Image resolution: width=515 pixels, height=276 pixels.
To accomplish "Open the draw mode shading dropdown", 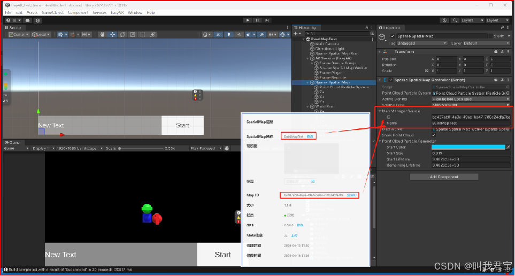I will click(x=207, y=34).
